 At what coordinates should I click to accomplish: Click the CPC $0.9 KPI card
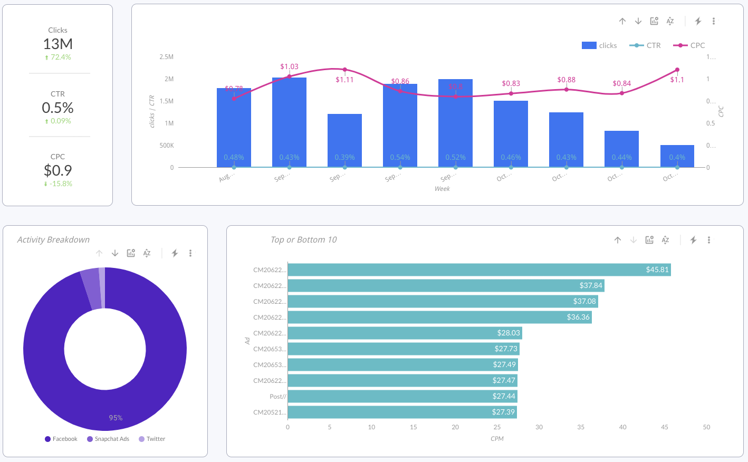tap(57, 169)
